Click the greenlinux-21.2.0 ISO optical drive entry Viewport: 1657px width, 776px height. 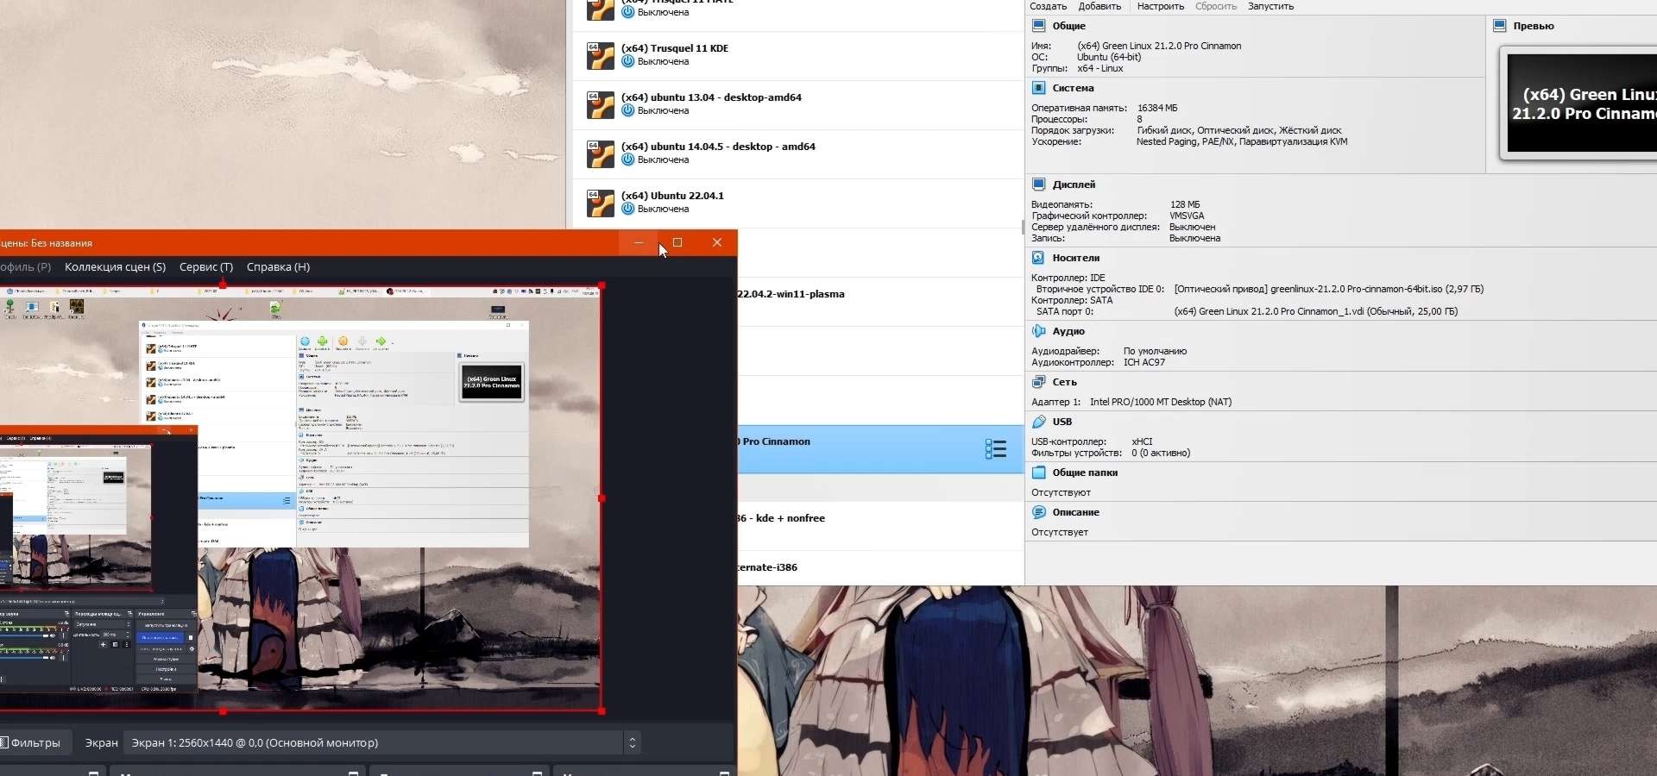[1329, 289]
